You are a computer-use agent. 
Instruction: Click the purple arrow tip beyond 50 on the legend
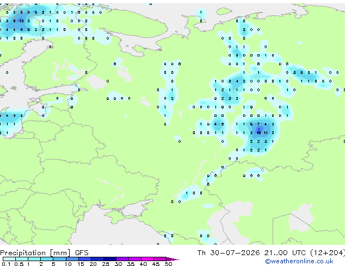point(172,259)
